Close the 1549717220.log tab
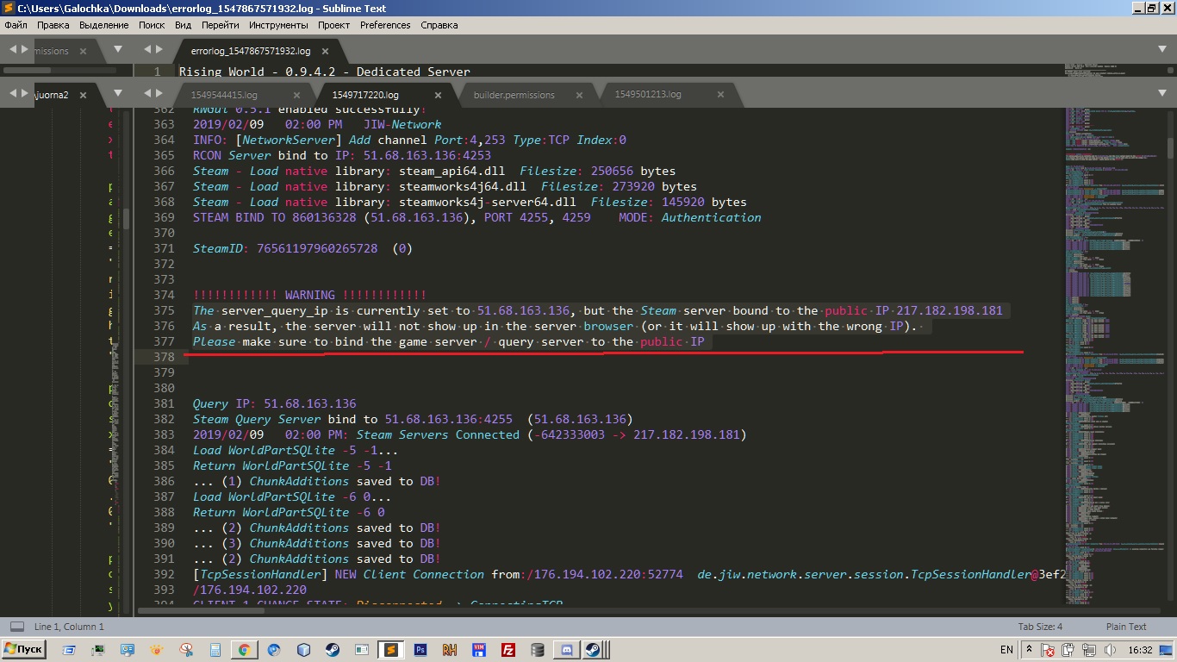The image size is (1177, 662). point(438,95)
